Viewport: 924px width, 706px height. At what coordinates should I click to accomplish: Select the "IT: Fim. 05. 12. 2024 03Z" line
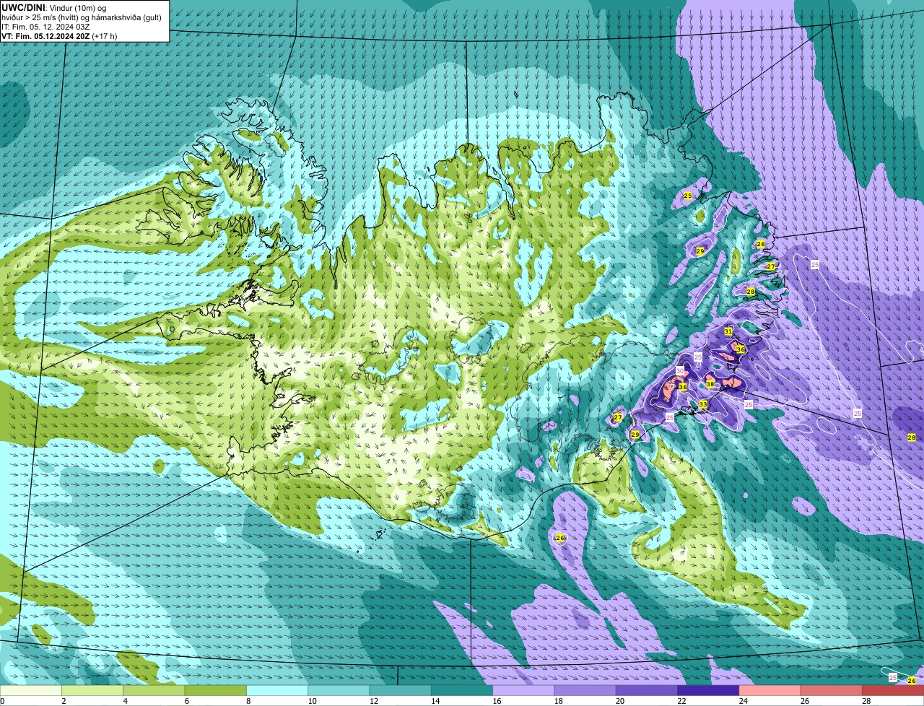pos(45,27)
